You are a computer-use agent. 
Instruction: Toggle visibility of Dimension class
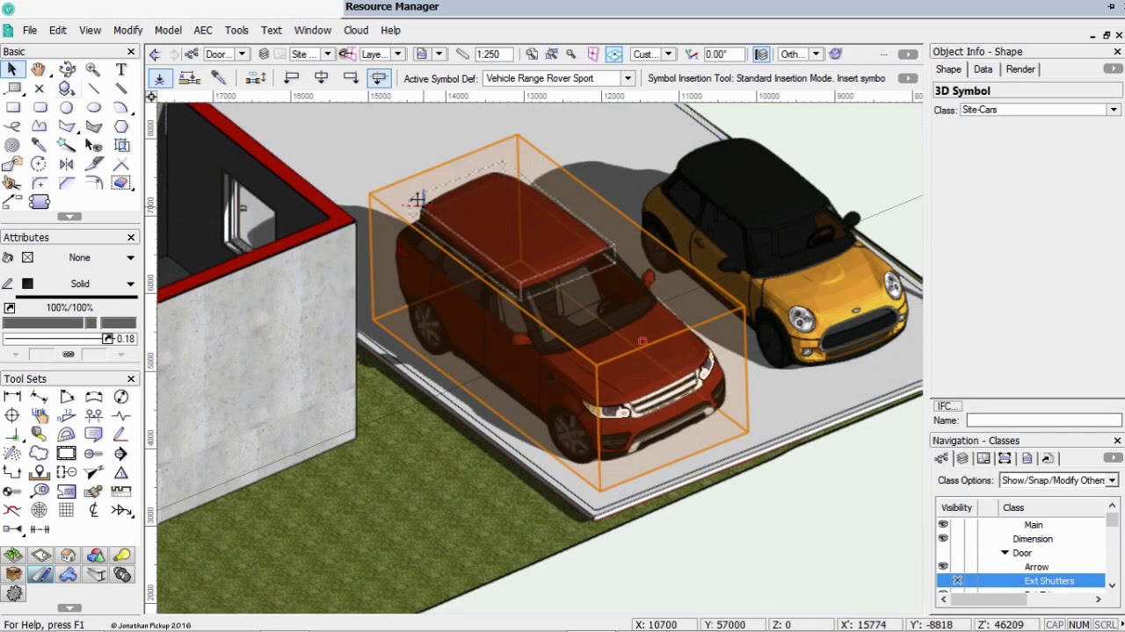(943, 539)
